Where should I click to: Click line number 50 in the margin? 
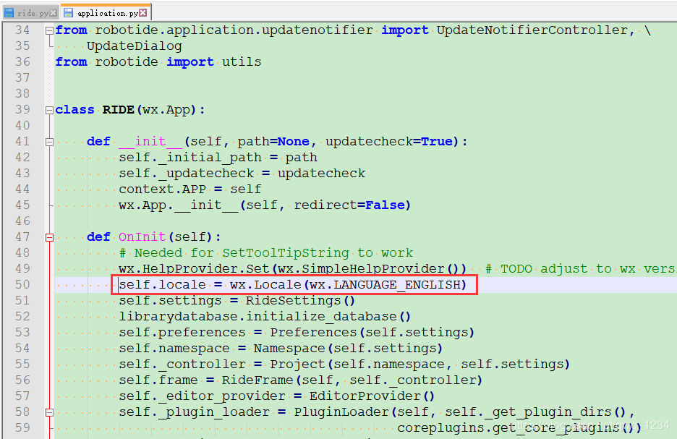(22, 284)
